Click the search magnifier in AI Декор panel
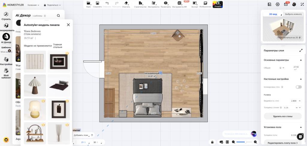 (x=58, y=16)
